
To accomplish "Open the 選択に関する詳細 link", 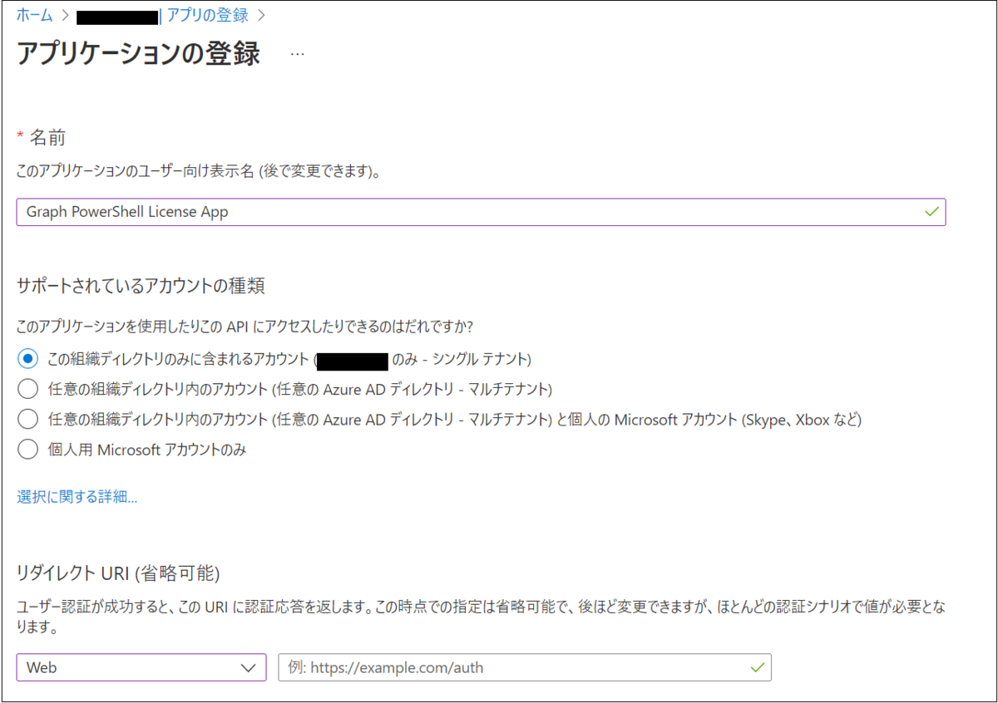I will tap(76, 496).
